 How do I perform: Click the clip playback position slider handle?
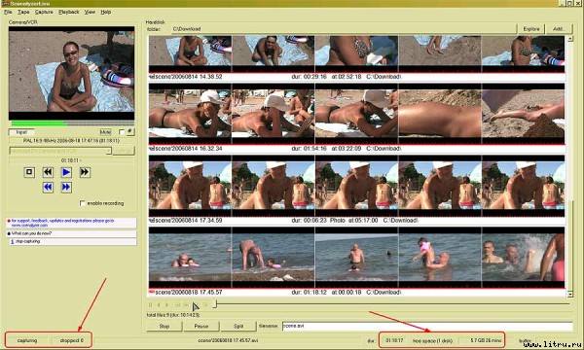[215, 304]
